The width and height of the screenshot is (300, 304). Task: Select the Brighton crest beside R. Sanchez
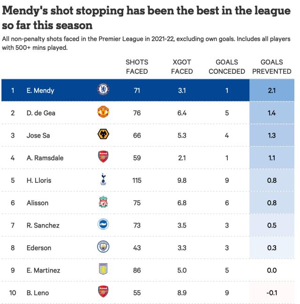click(x=102, y=226)
